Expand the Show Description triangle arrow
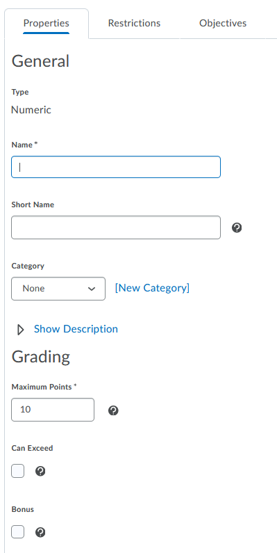The image size is (277, 553). (x=21, y=330)
